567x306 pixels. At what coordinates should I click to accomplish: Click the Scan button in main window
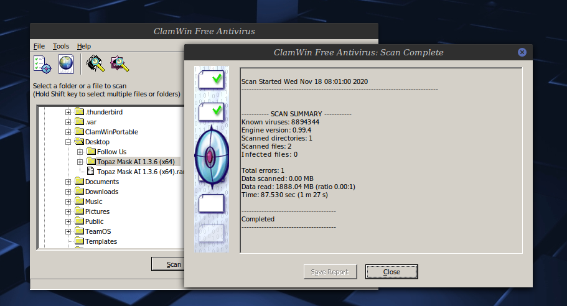pyautogui.click(x=168, y=264)
